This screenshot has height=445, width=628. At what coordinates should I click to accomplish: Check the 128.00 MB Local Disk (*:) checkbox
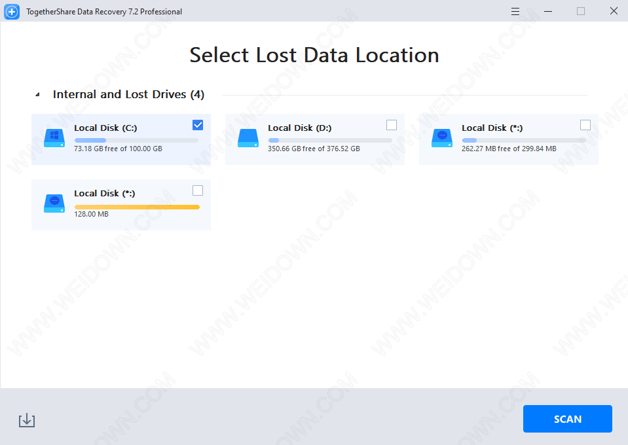(x=198, y=190)
